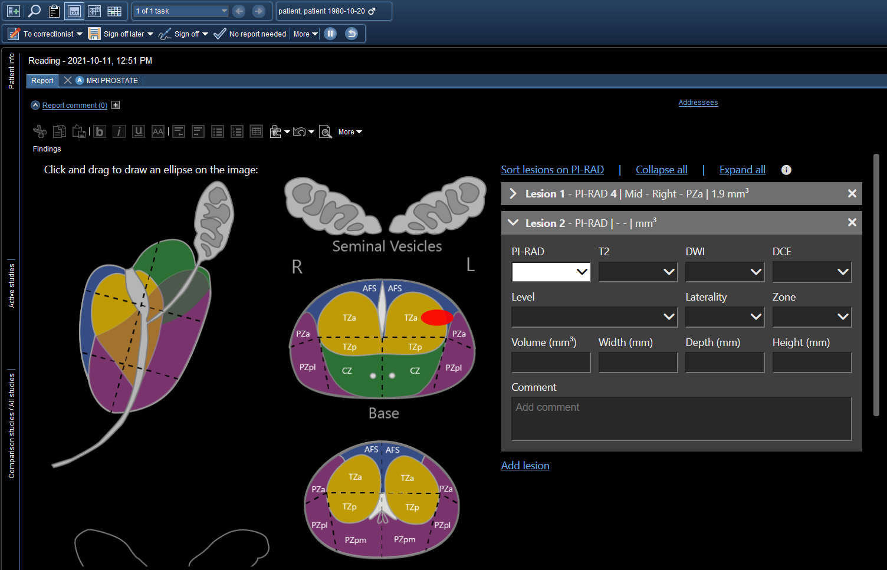
Task: Click the round undo arrow beside pause
Action: point(351,34)
